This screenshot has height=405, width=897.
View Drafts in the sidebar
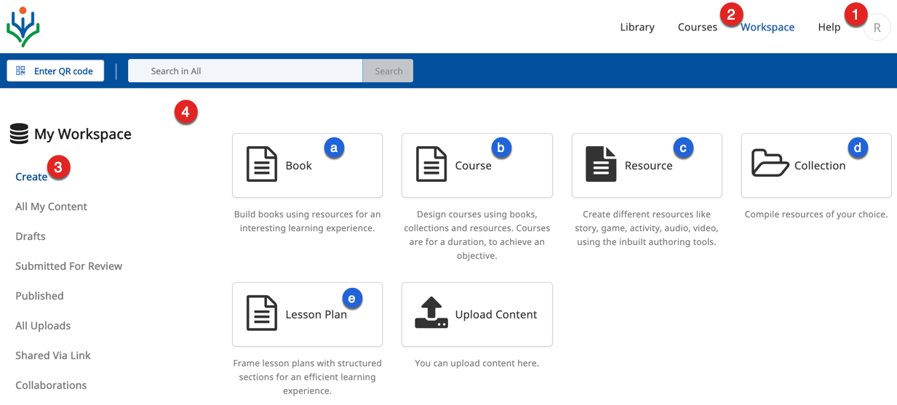tap(31, 236)
